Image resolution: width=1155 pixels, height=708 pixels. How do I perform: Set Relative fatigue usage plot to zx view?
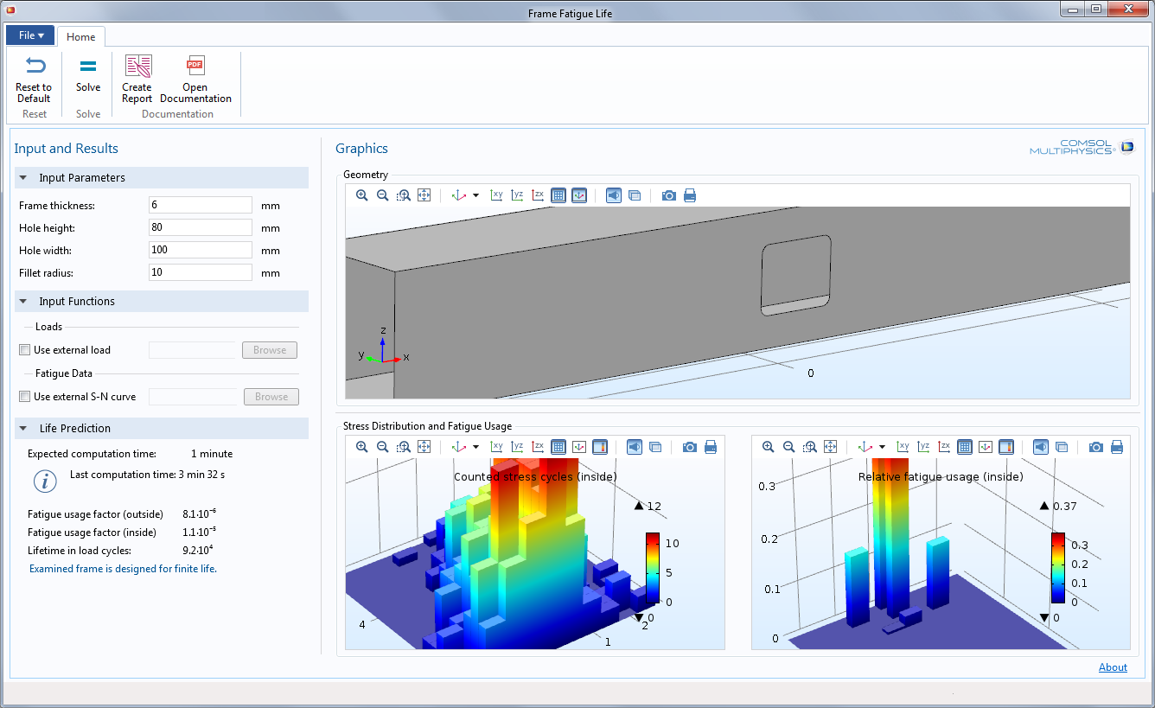click(x=944, y=447)
